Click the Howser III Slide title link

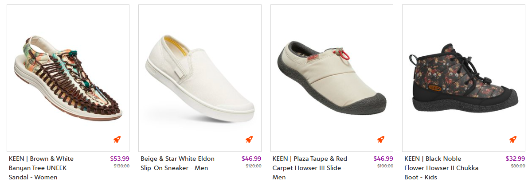309,168
